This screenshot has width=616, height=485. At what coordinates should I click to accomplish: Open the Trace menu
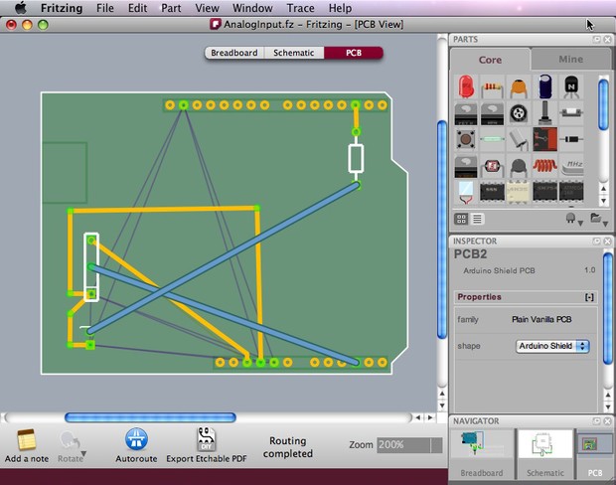(300, 8)
